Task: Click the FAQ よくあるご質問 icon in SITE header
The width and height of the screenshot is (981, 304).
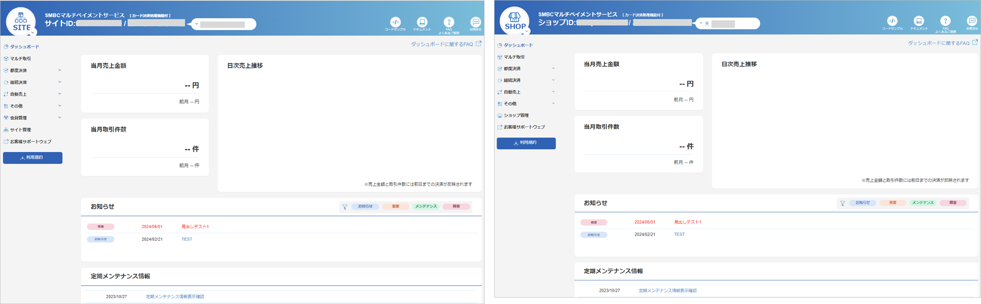Action: [449, 25]
